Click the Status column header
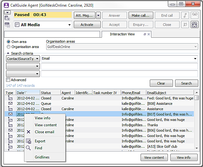This screenshot has width=203, height=167. click(50, 93)
